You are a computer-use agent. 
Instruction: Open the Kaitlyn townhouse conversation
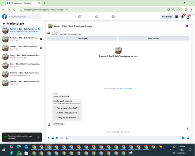pyautogui.click(x=22, y=39)
